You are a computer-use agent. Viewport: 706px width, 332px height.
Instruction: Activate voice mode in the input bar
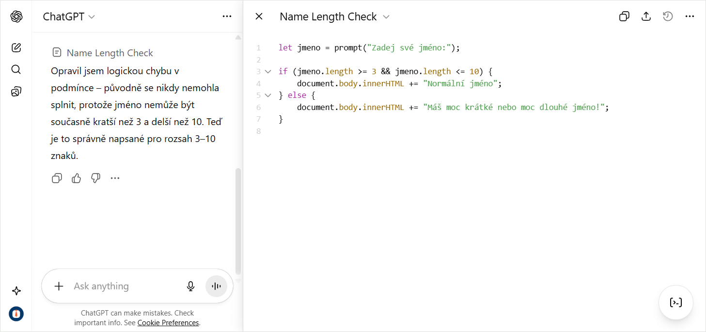216,286
